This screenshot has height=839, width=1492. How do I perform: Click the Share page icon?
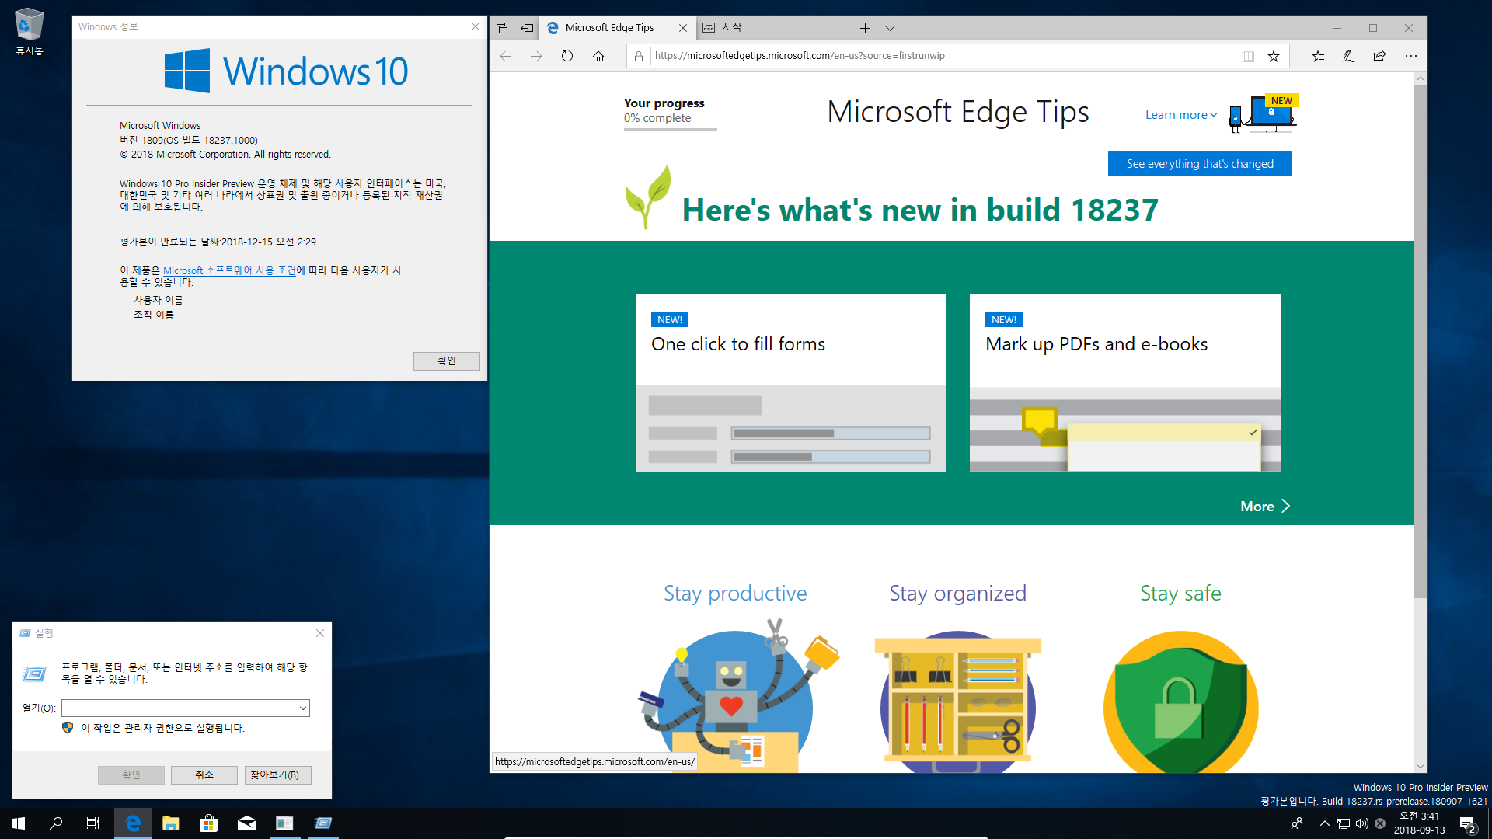[x=1380, y=56]
